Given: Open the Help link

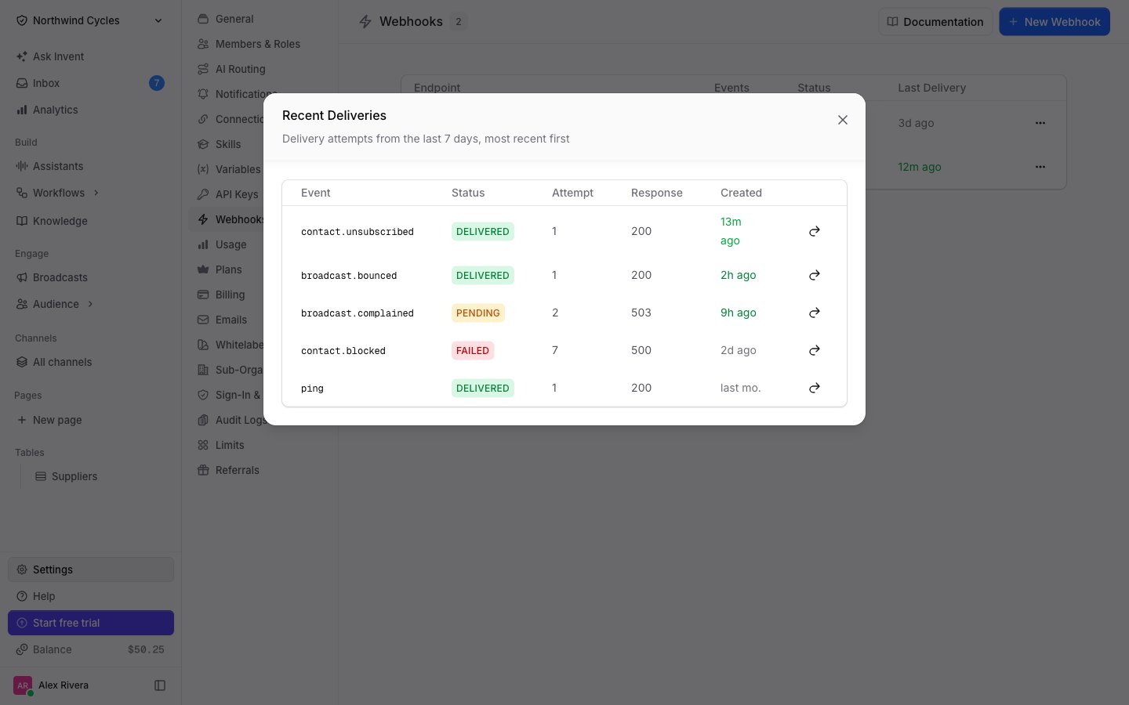Looking at the screenshot, I should click(91, 596).
